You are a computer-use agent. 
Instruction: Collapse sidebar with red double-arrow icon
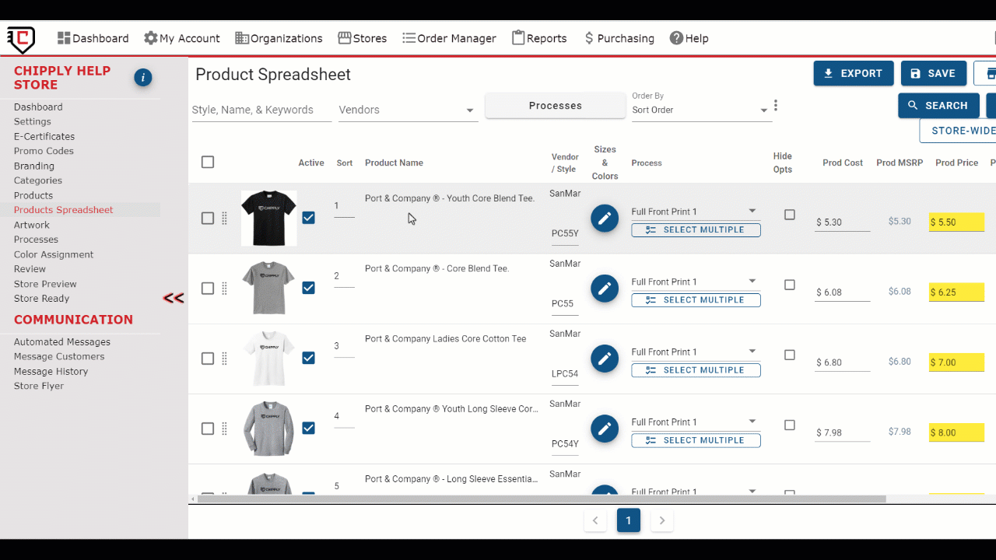[x=173, y=298]
